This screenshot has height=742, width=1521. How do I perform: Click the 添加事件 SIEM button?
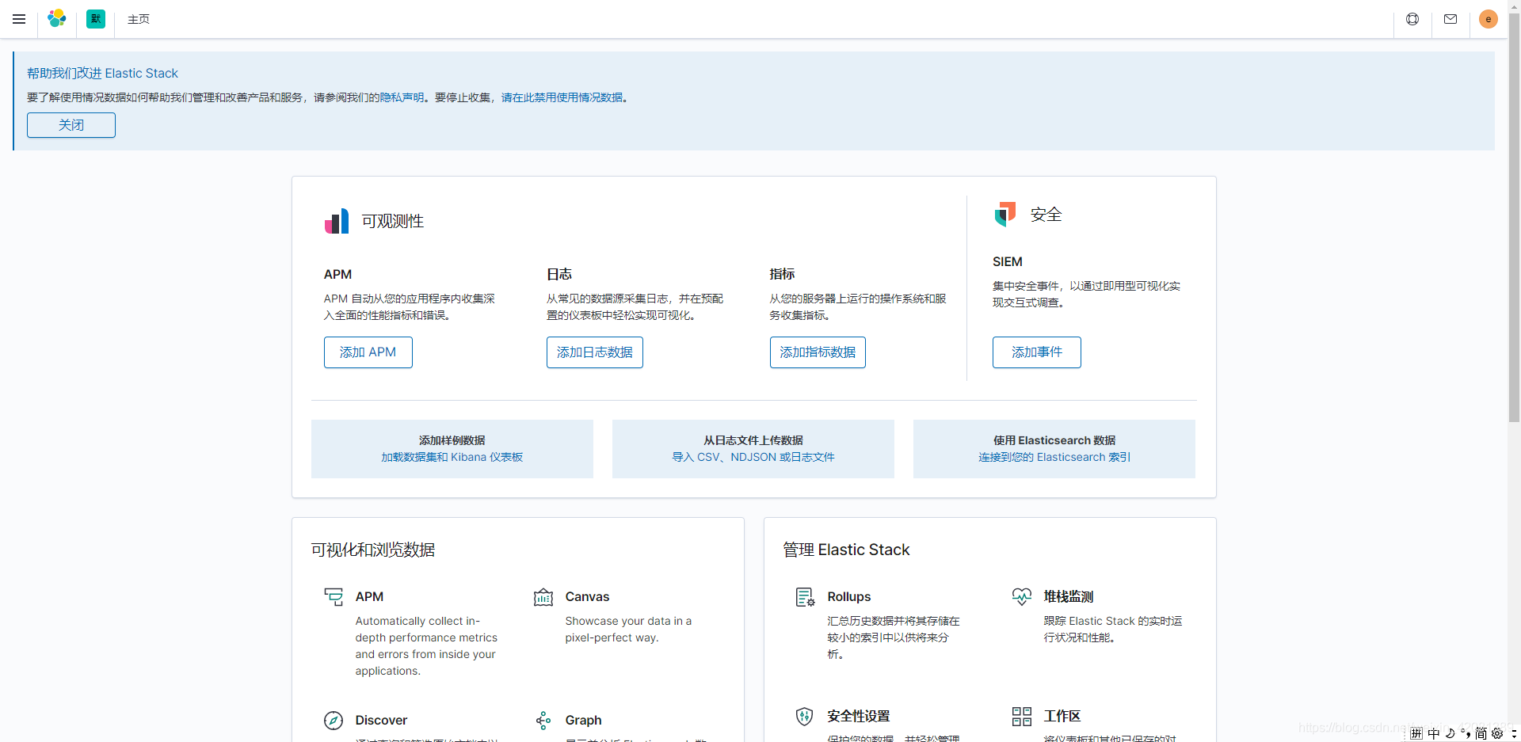1037,352
